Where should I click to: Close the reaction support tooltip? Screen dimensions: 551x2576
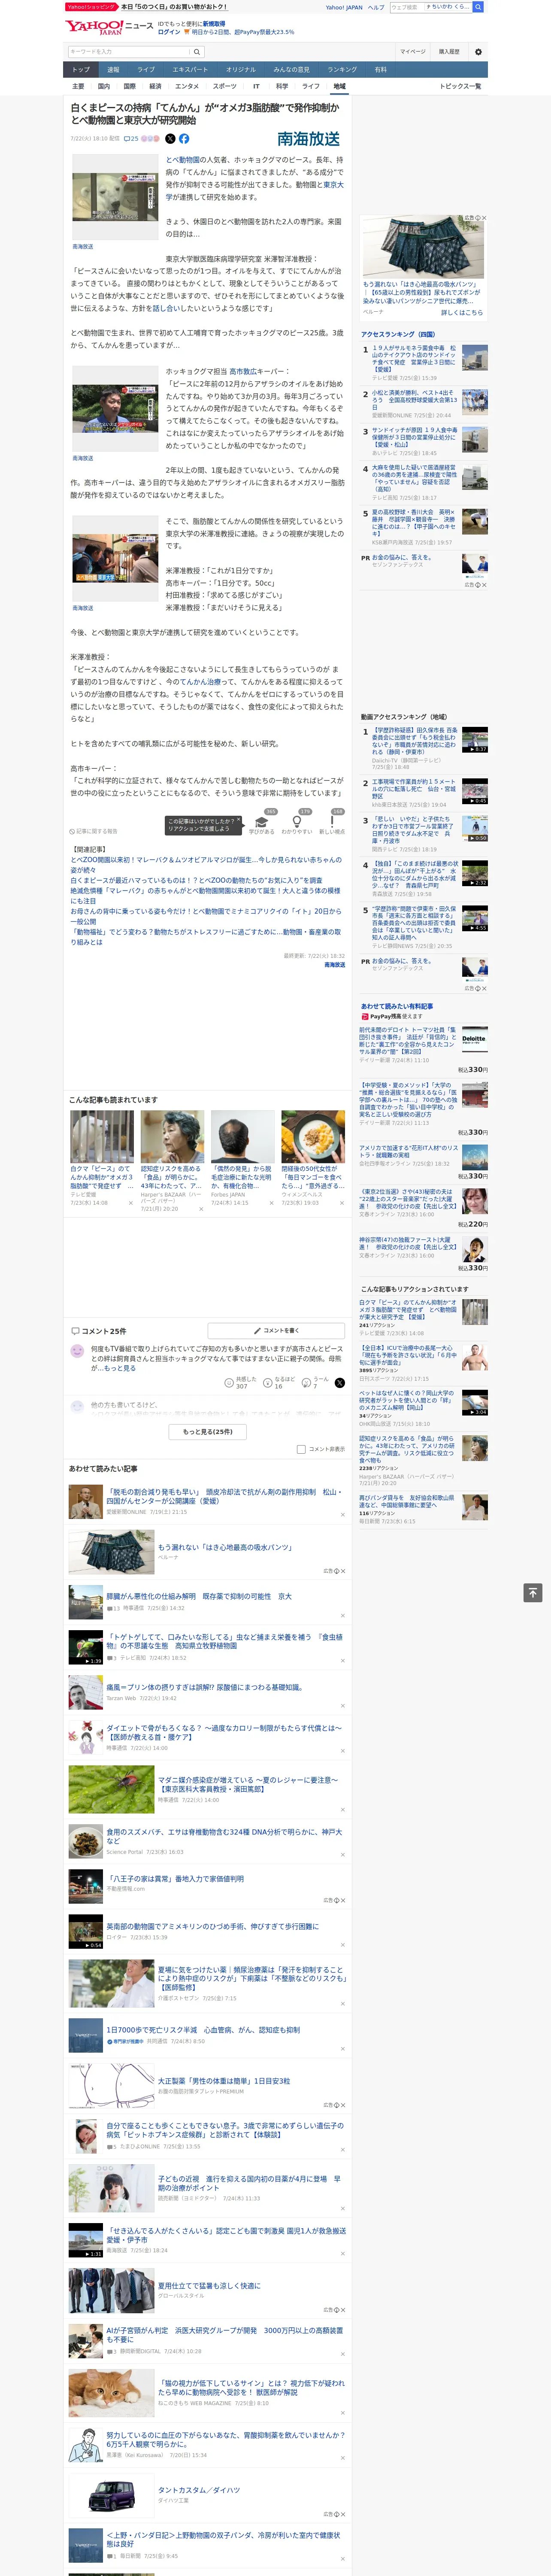coord(239,819)
